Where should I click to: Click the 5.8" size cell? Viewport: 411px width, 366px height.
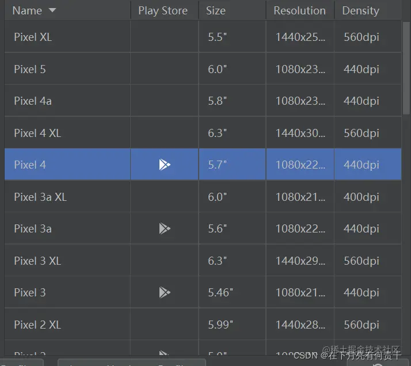[232, 101]
